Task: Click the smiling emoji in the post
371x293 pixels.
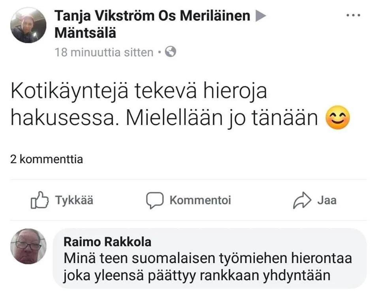Action: click(337, 118)
